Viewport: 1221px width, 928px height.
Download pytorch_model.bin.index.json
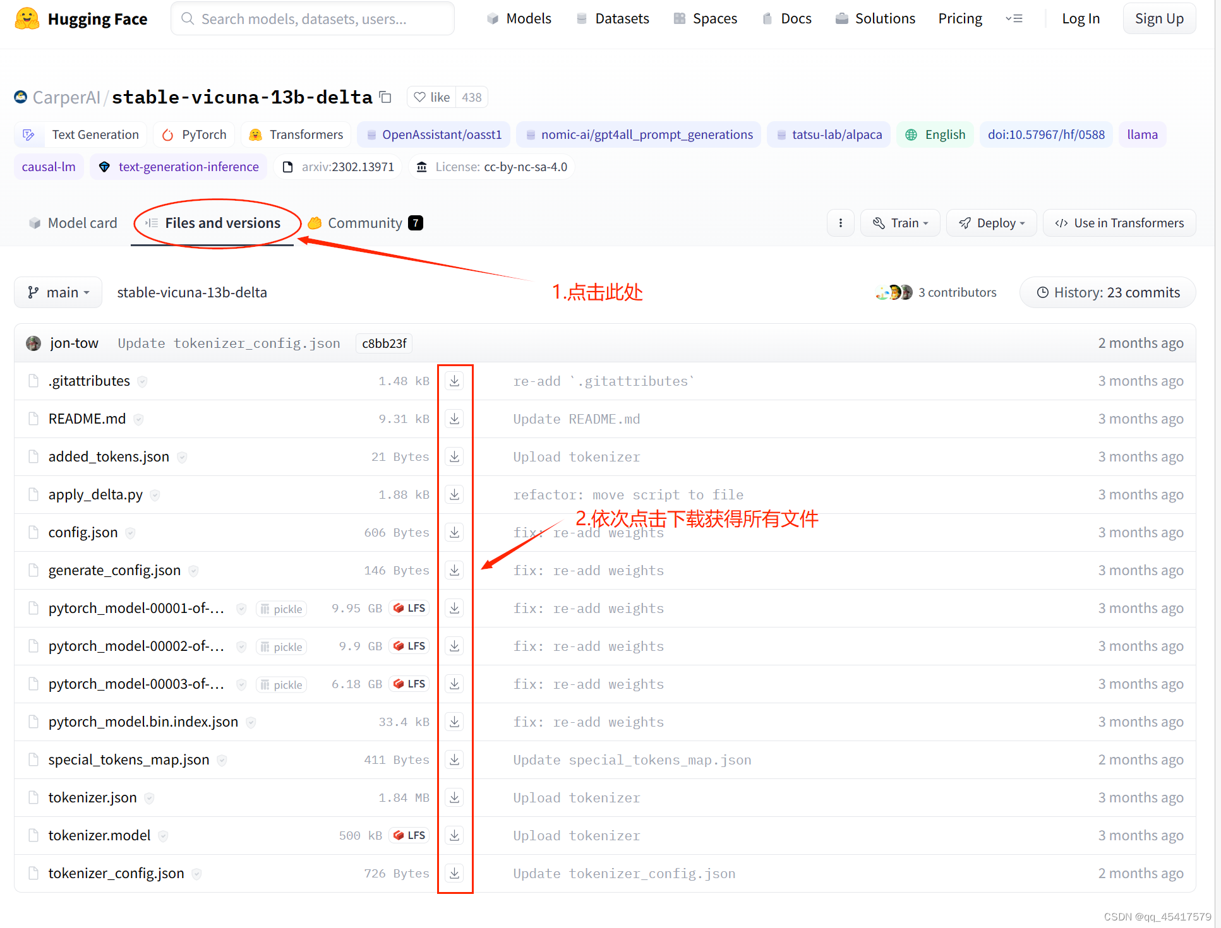tap(454, 722)
